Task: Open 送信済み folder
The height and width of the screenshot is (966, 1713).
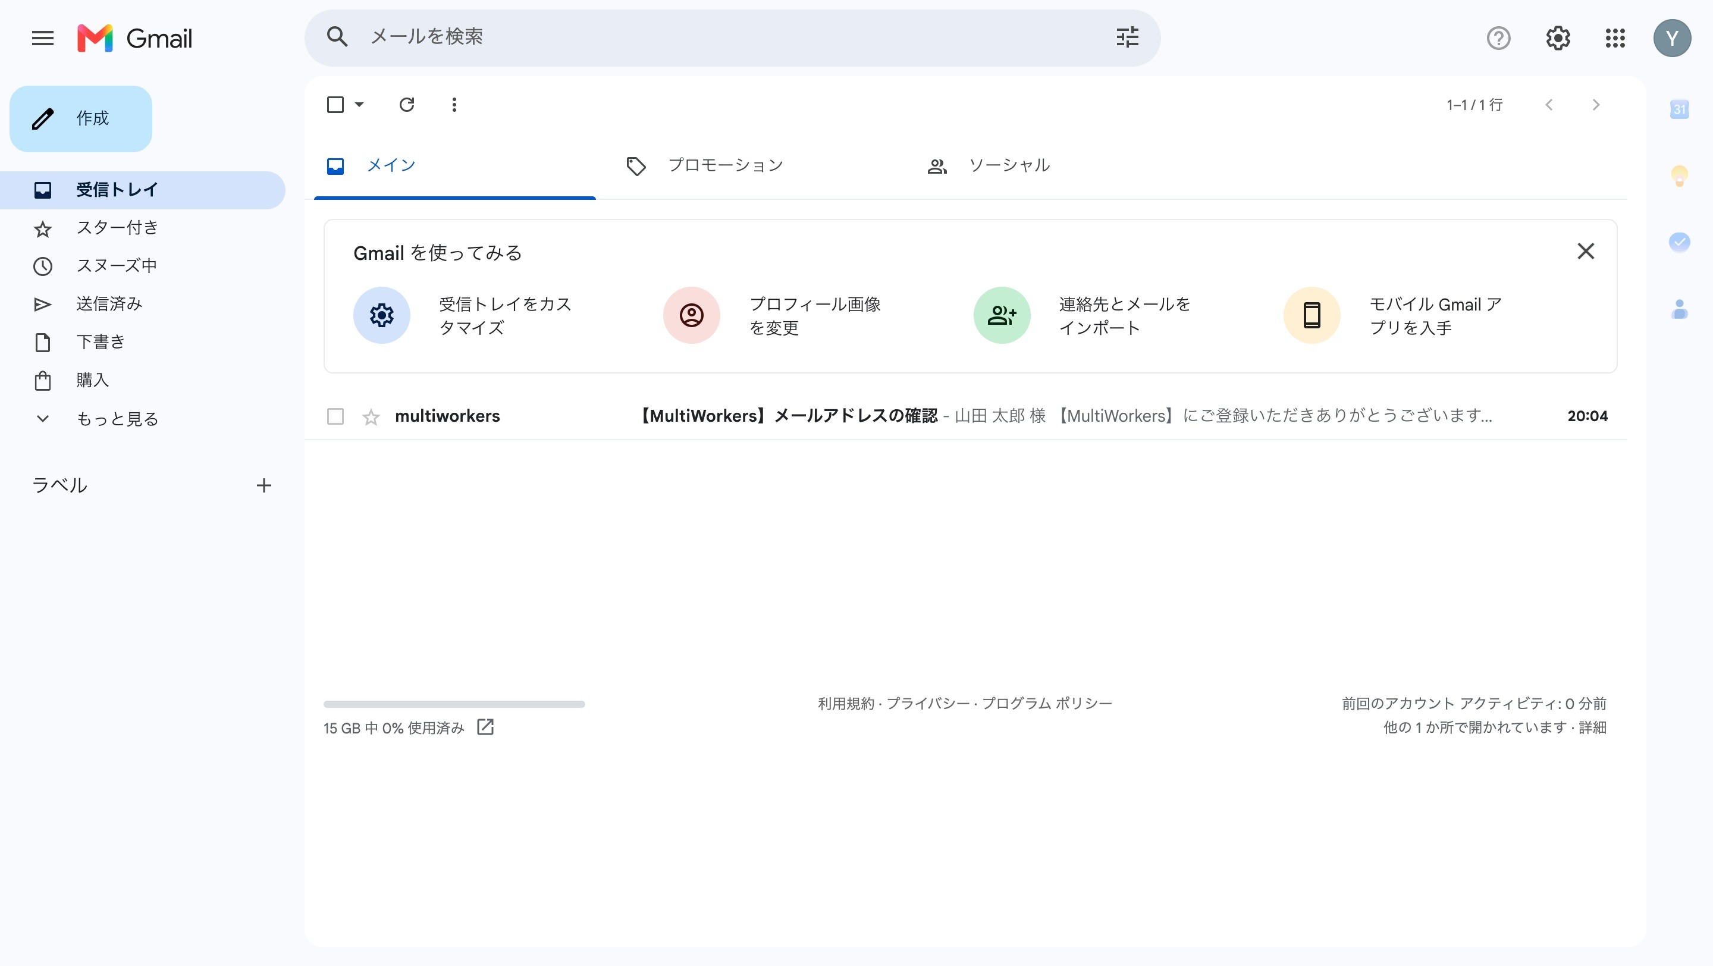Action: point(142,304)
